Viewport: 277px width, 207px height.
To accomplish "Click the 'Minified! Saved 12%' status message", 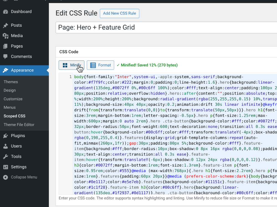I will coord(147,65).
